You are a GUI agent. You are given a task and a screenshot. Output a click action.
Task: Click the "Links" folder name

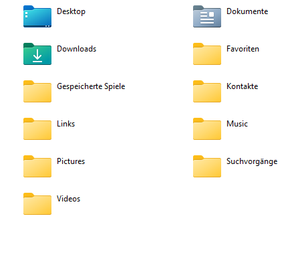click(65, 124)
